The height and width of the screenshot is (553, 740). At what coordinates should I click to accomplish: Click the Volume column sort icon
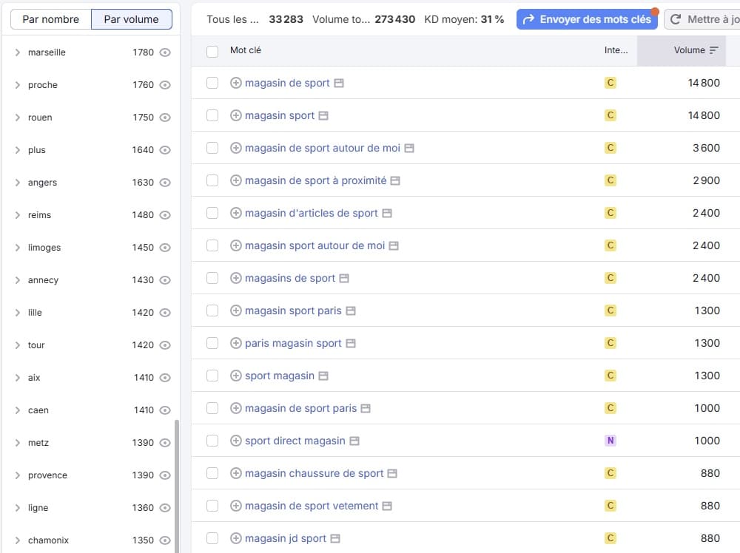[714, 50]
